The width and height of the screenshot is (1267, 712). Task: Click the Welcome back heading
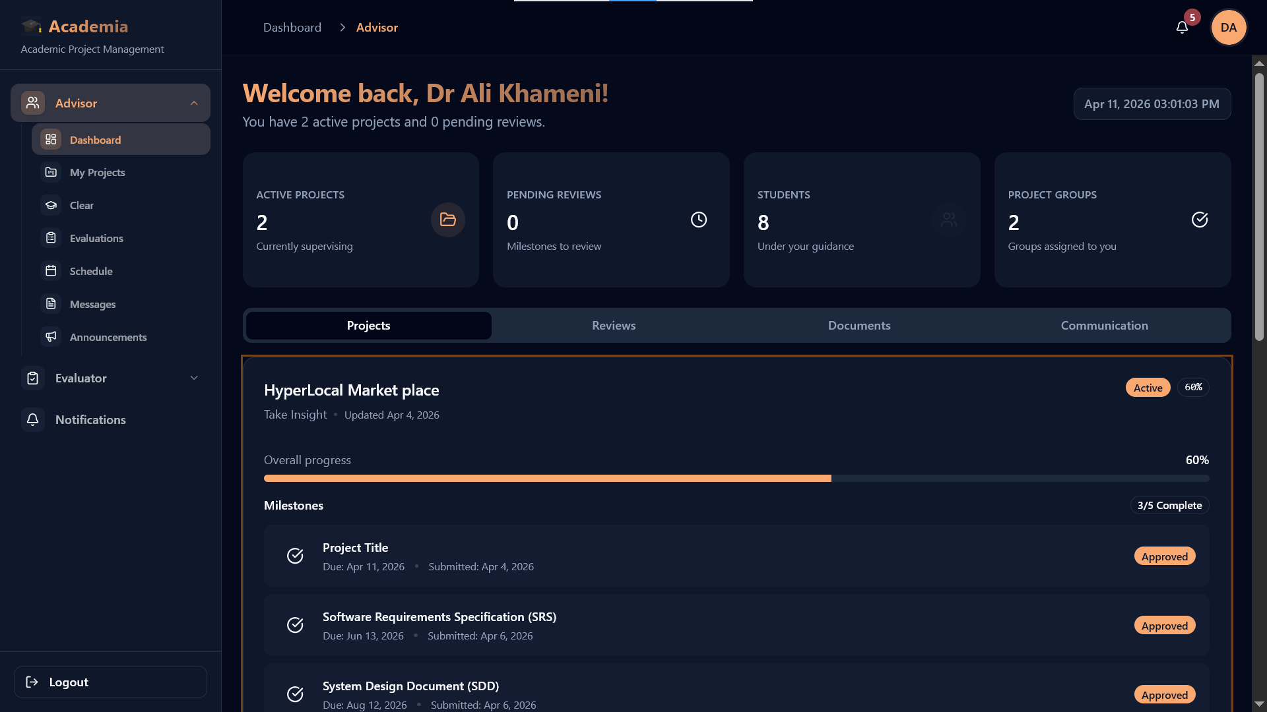point(426,94)
